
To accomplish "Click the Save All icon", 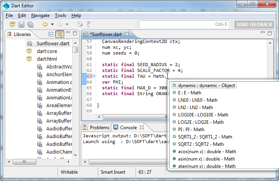I will coord(30,24).
